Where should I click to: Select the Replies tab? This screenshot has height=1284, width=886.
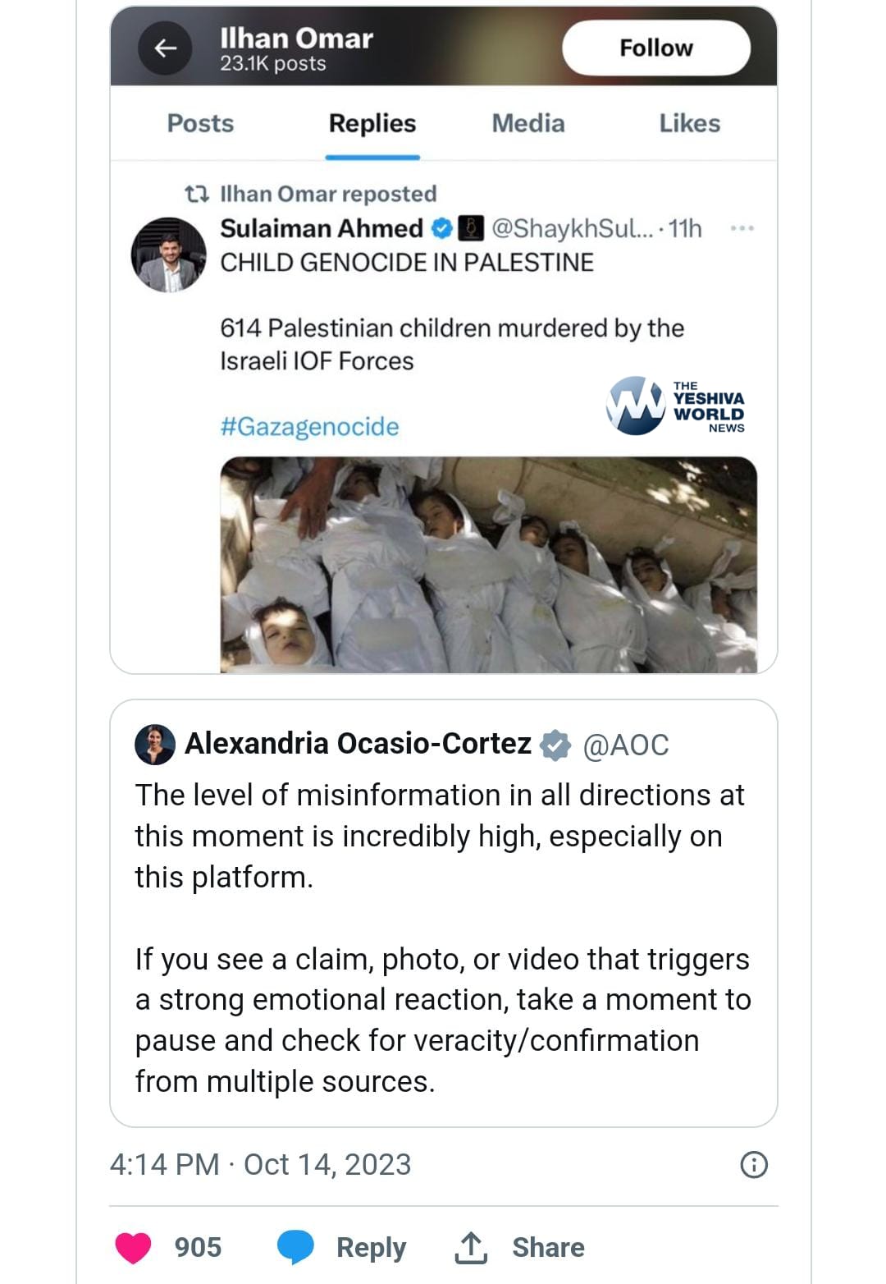click(372, 123)
